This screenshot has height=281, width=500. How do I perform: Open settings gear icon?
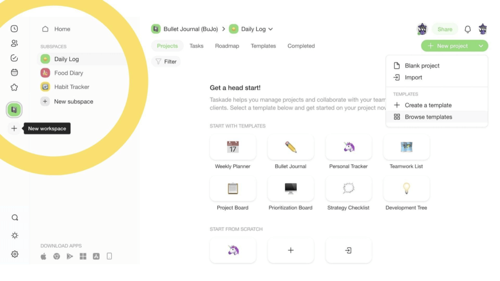click(15, 254)
